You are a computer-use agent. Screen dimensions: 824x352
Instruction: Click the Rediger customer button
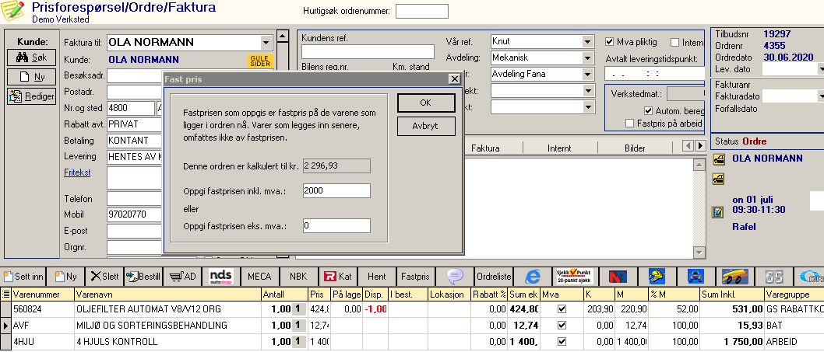tap(31, 96)
